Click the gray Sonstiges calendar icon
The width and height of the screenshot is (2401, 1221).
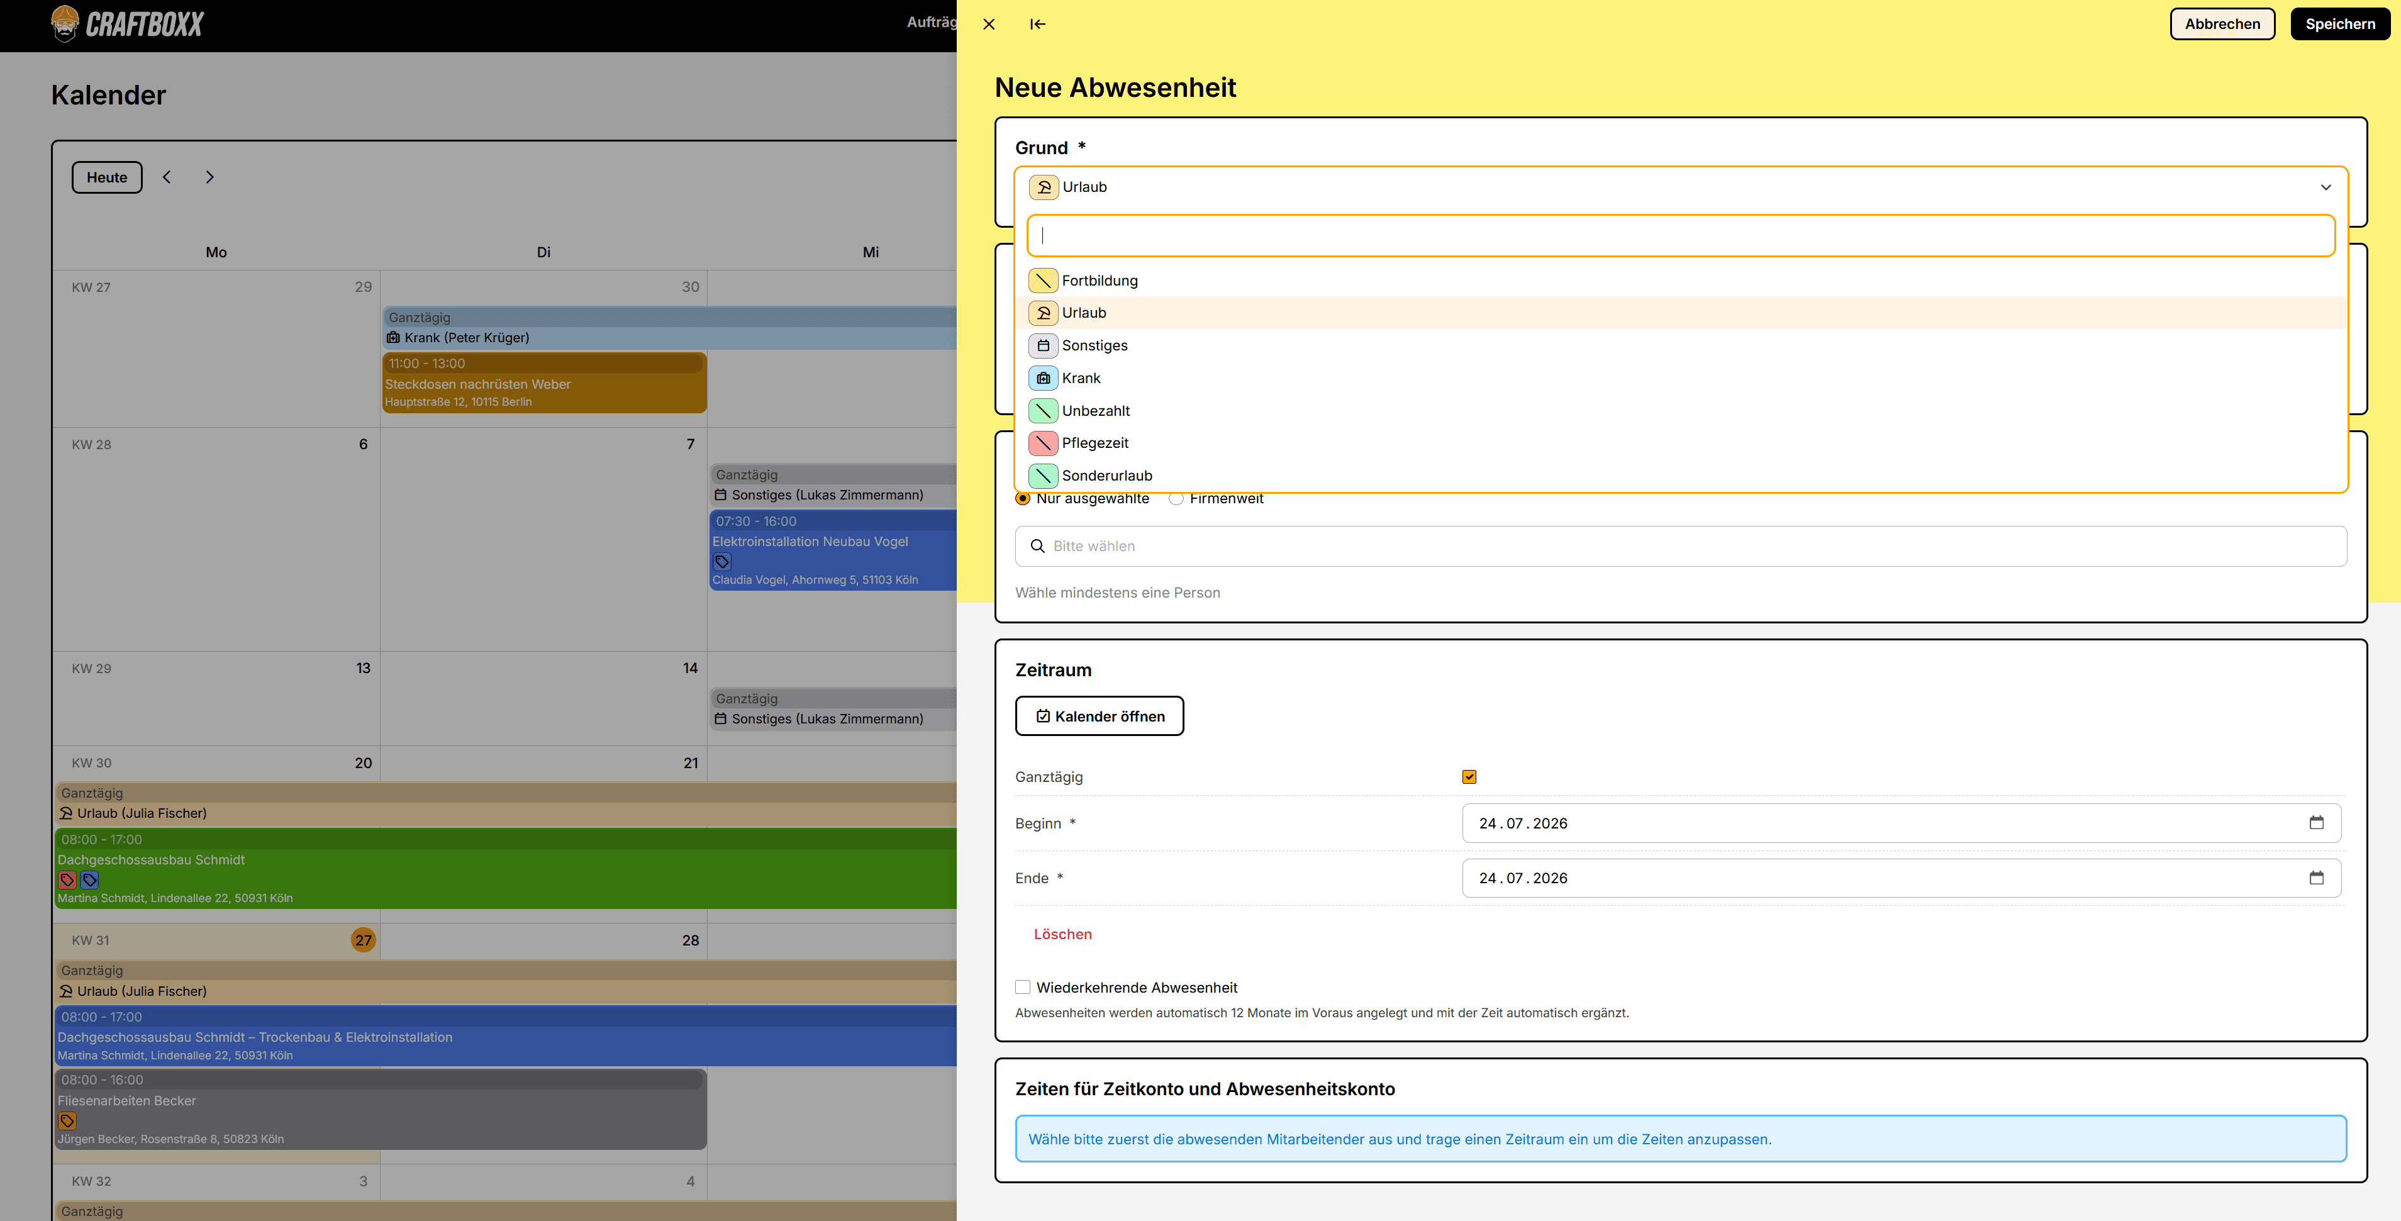[1043, 346]
